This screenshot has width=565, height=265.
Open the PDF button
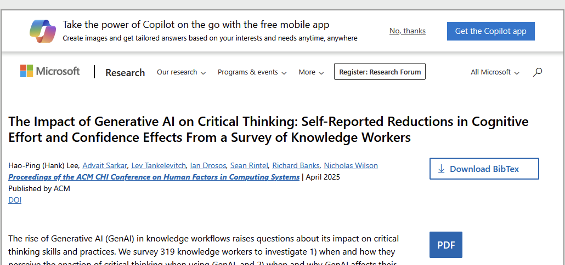coord(445,245)
